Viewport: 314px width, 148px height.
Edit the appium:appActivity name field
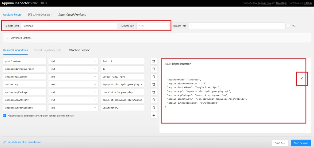[x=25, y=100]
